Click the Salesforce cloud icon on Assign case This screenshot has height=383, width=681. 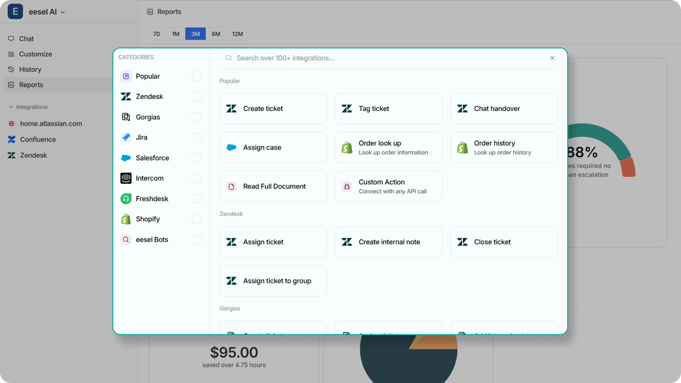click(231, 148)
